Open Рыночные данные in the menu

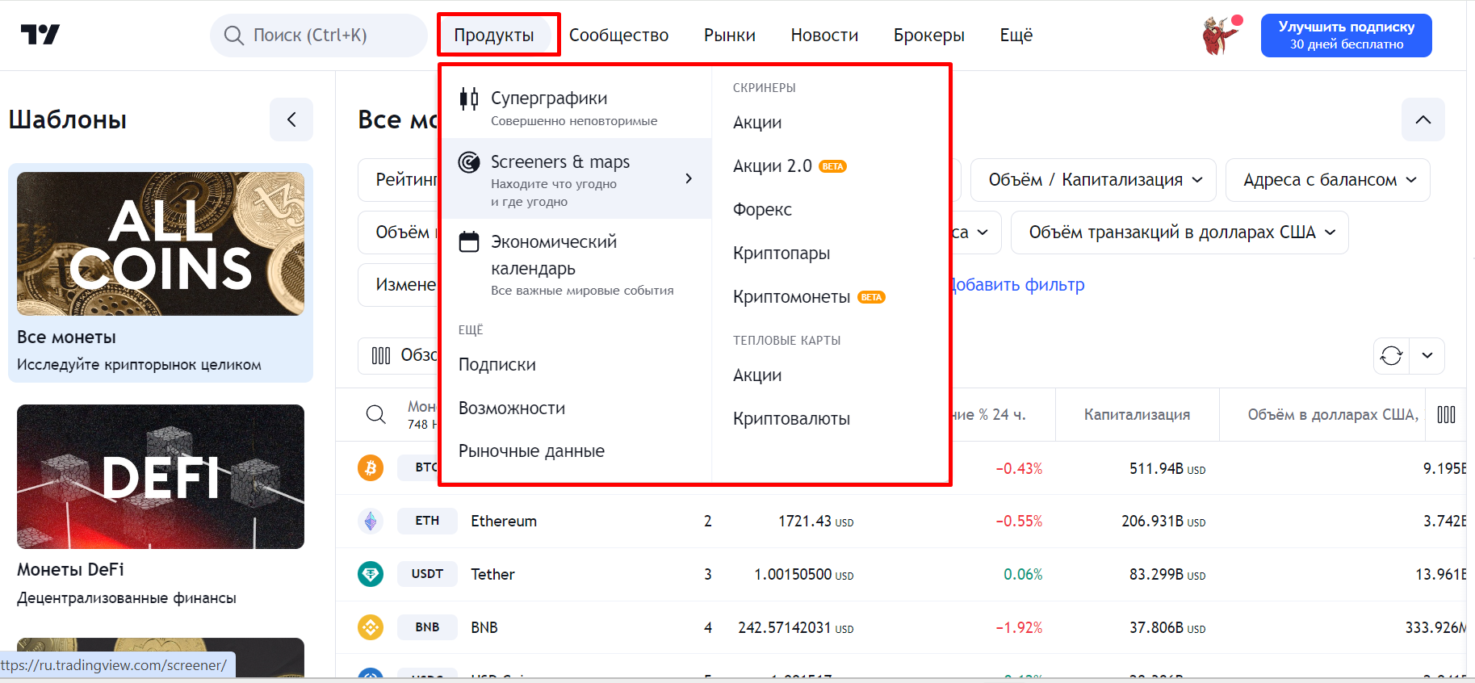pos(531,451)
